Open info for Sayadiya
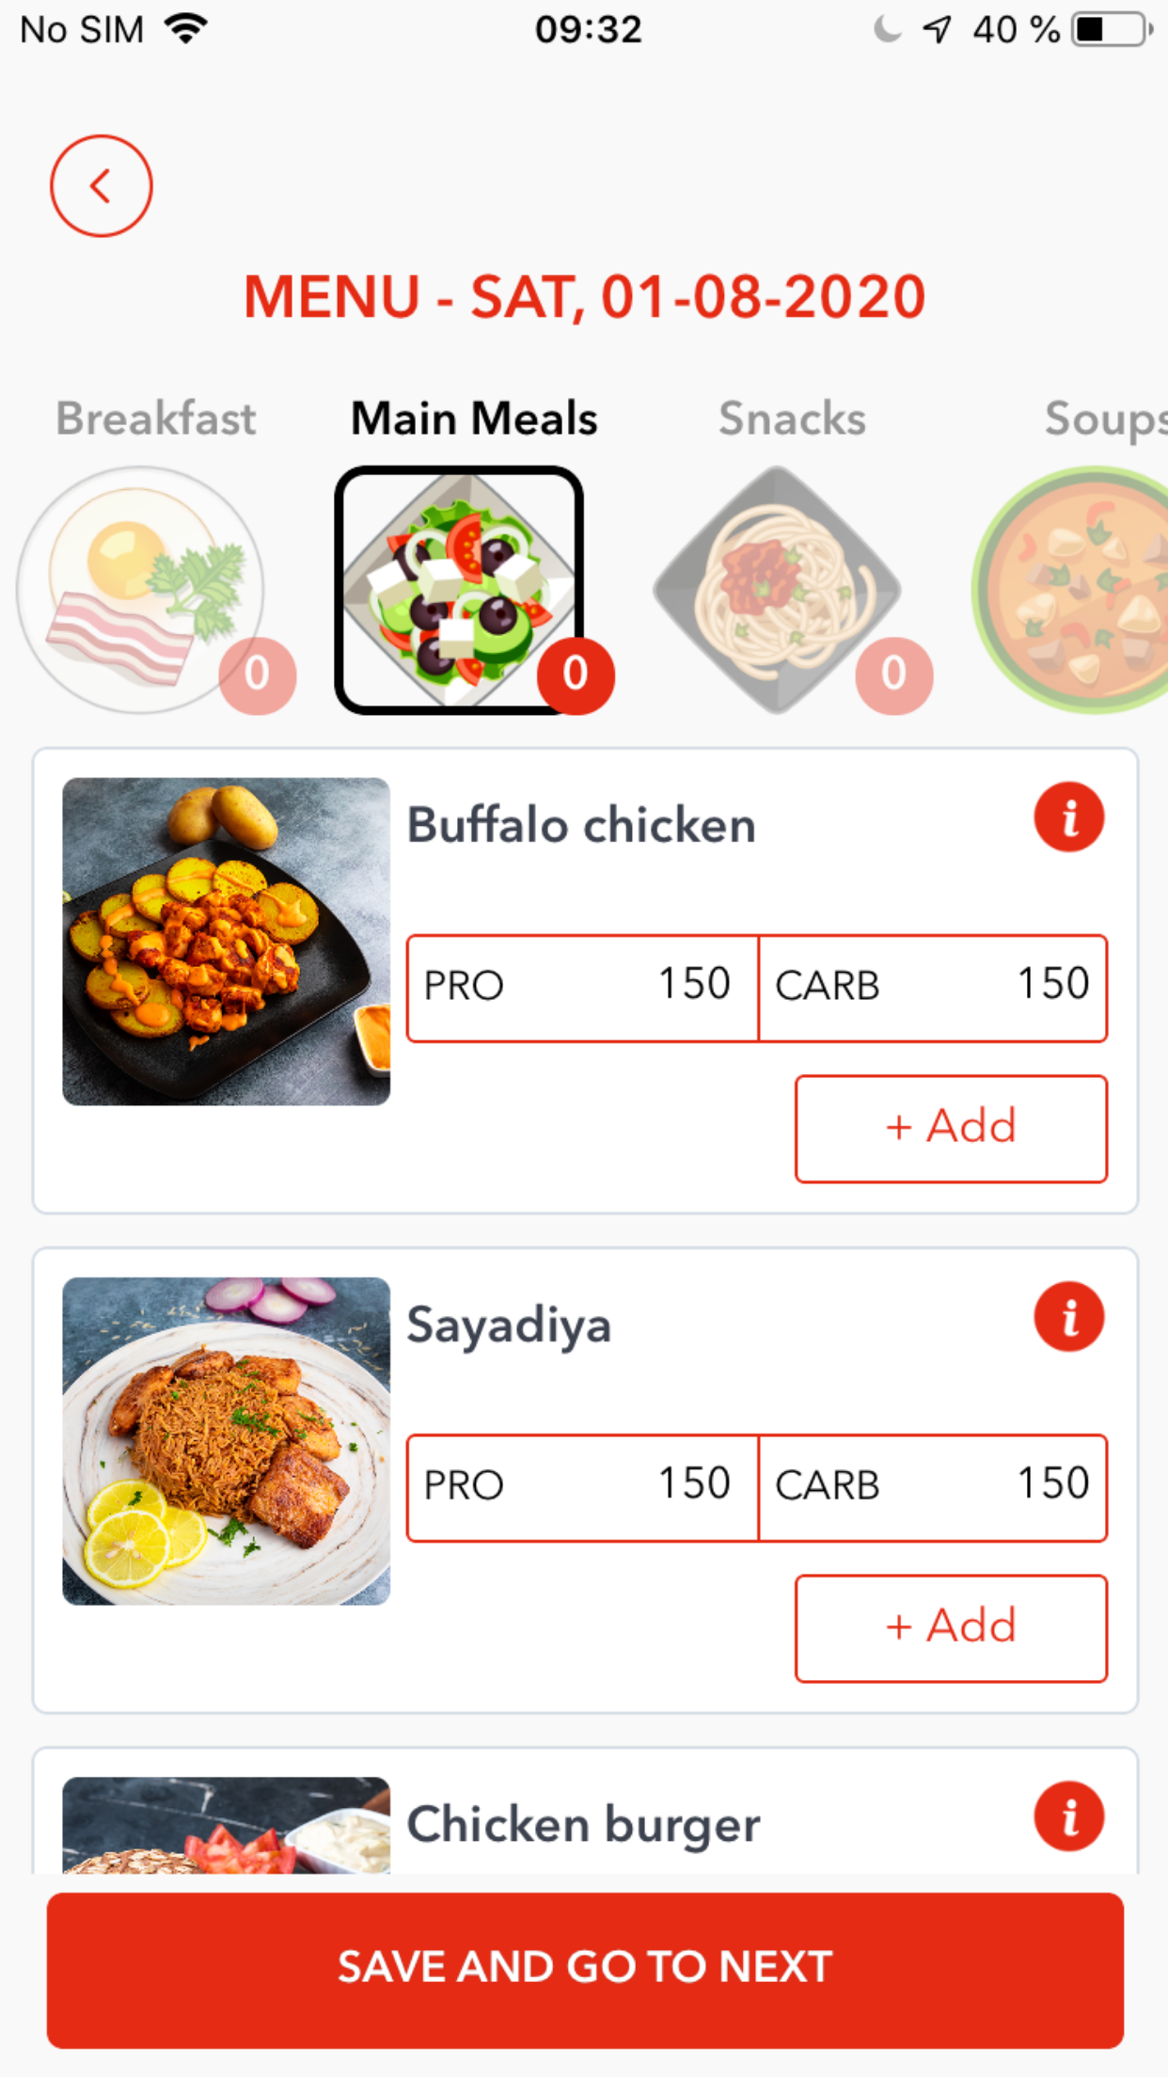 1068,1317
